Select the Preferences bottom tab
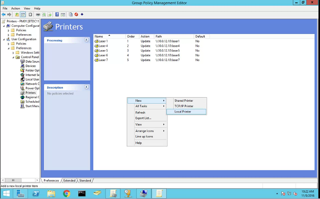This screenshot has width=320, height=199. click(x=51, y=181)
